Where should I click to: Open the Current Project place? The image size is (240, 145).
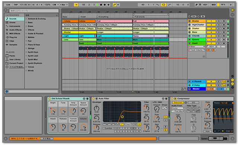15,63
